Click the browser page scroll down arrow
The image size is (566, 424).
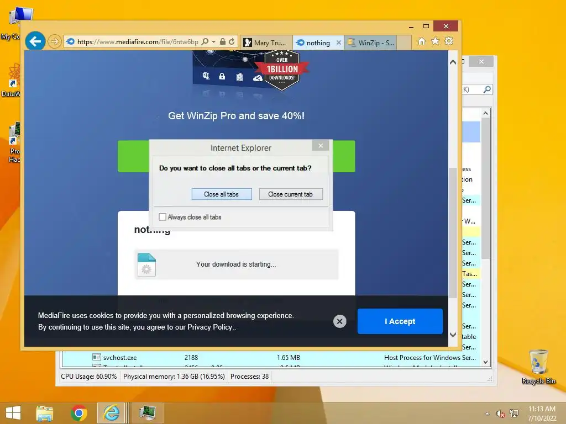453,335
